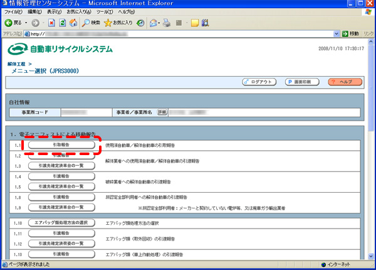Click the Windows flag logo in menu bar
376x270 pixels.
(368, 12)
